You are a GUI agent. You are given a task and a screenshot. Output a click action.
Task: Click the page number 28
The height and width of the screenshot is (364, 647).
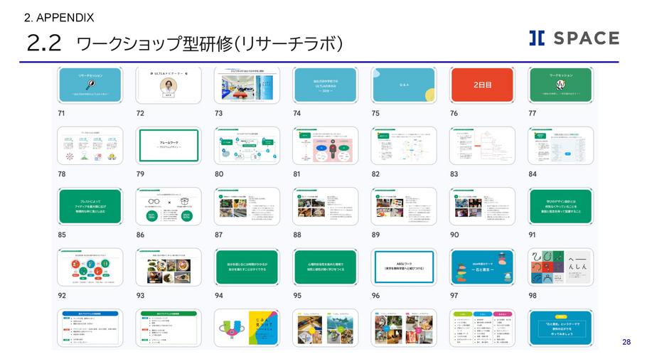pyautogui.click(x=626, y=342)
